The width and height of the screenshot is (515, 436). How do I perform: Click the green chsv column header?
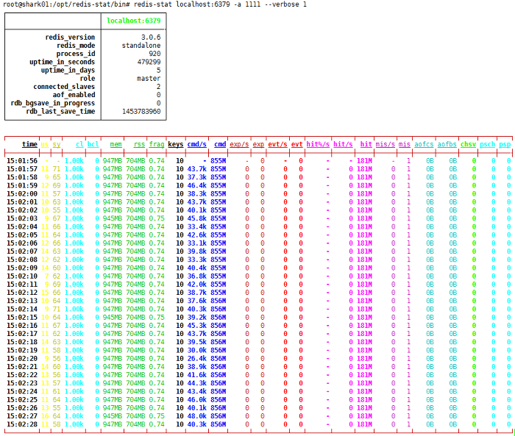tap(468, 144)
